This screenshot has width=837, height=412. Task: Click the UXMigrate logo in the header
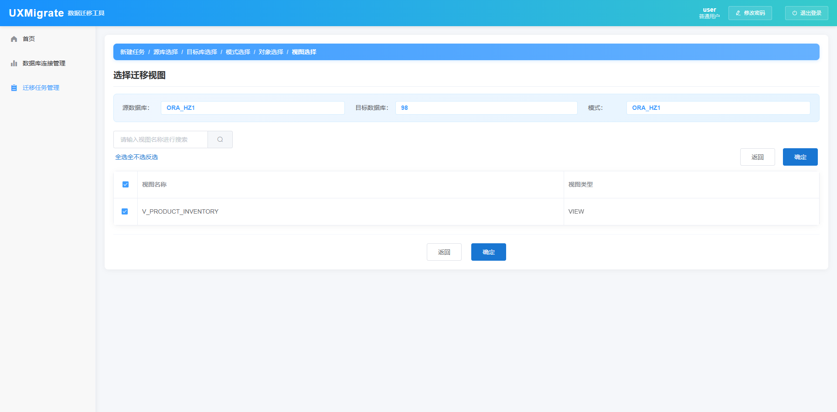click(37, 13)
